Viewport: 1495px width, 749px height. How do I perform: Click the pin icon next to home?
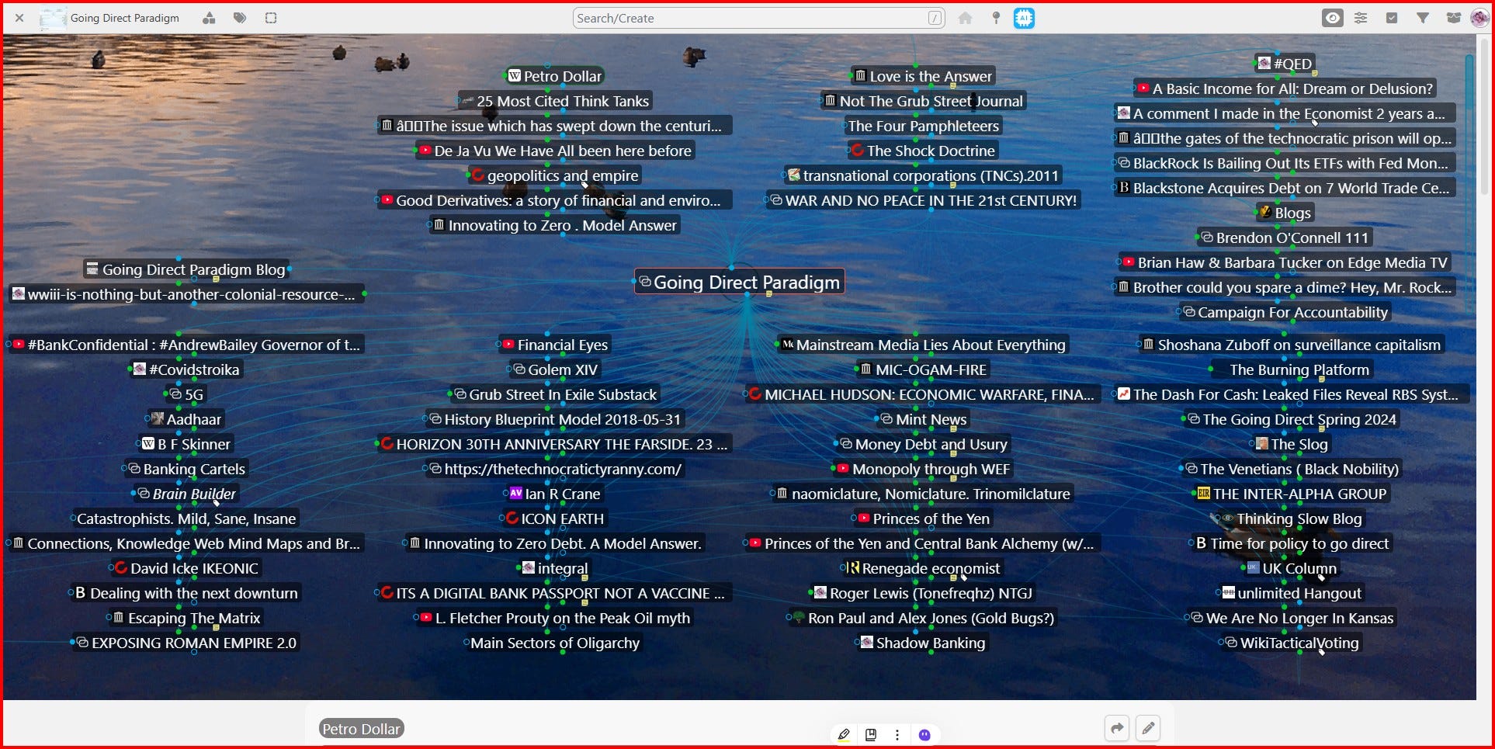pyautogui.click(x=996, y=18)
